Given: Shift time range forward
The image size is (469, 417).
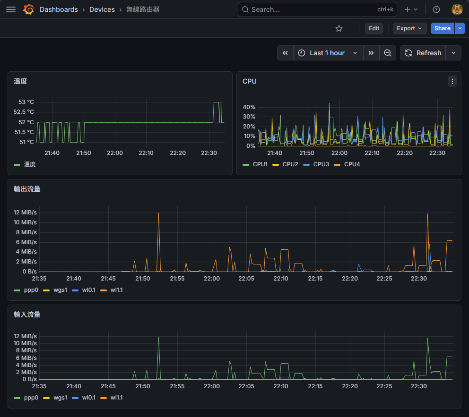Looking at the screenshot, I should (371, 53).
